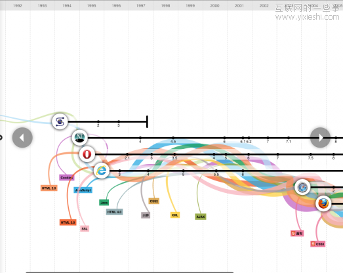Advance timeline with right arrow button
This screenshot has width=343, height=273.
tap(320, 138)
